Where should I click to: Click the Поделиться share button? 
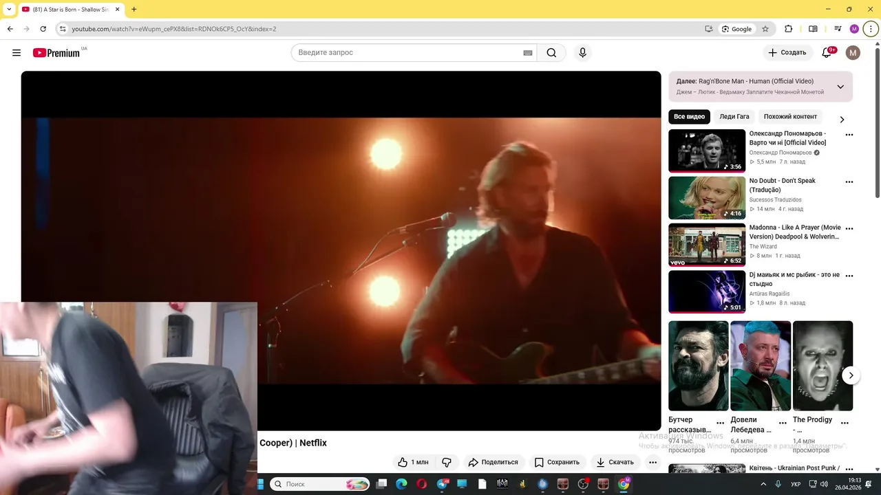point(493,462)
